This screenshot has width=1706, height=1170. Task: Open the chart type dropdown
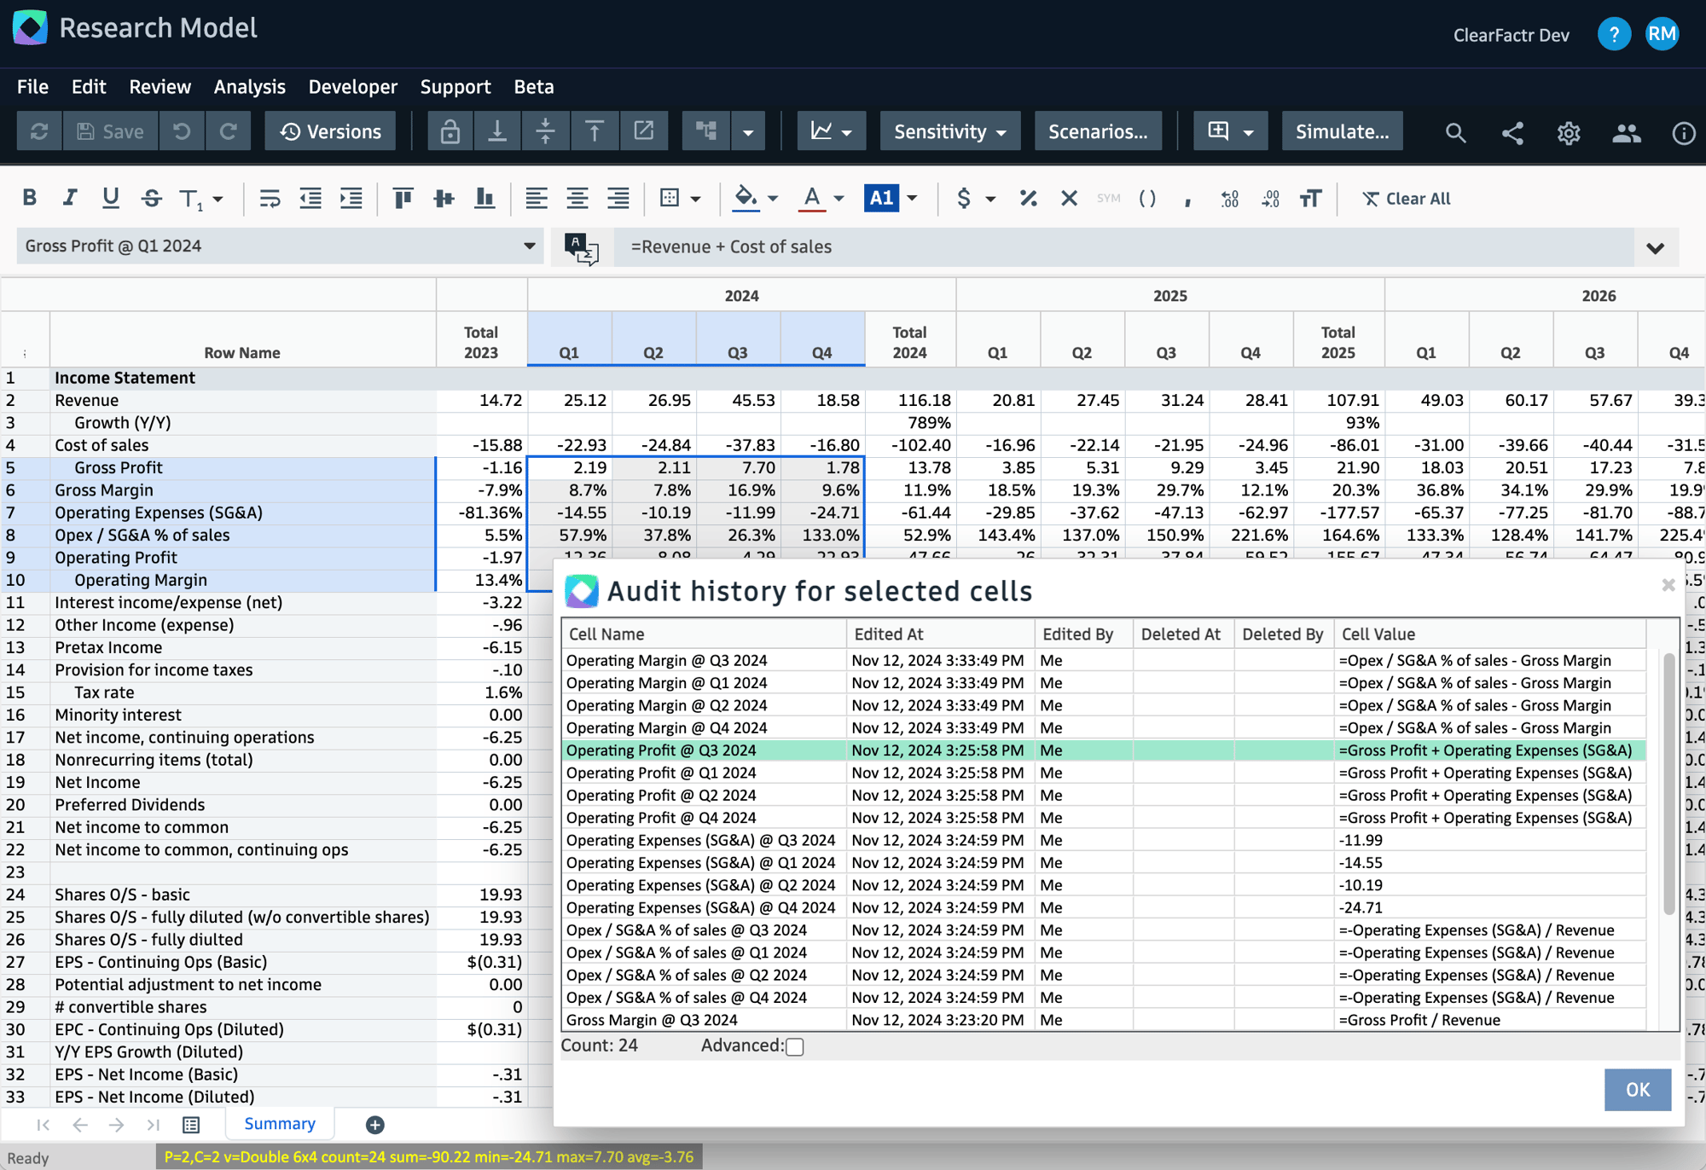831,131
